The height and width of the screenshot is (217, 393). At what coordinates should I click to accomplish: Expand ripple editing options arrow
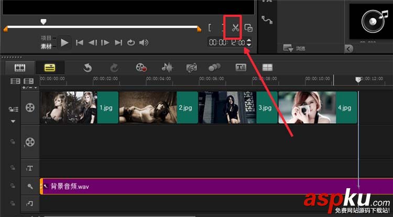13,121
